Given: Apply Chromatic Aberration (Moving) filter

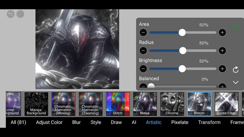Looking at the screenshot, I should [x=64, y=104].
